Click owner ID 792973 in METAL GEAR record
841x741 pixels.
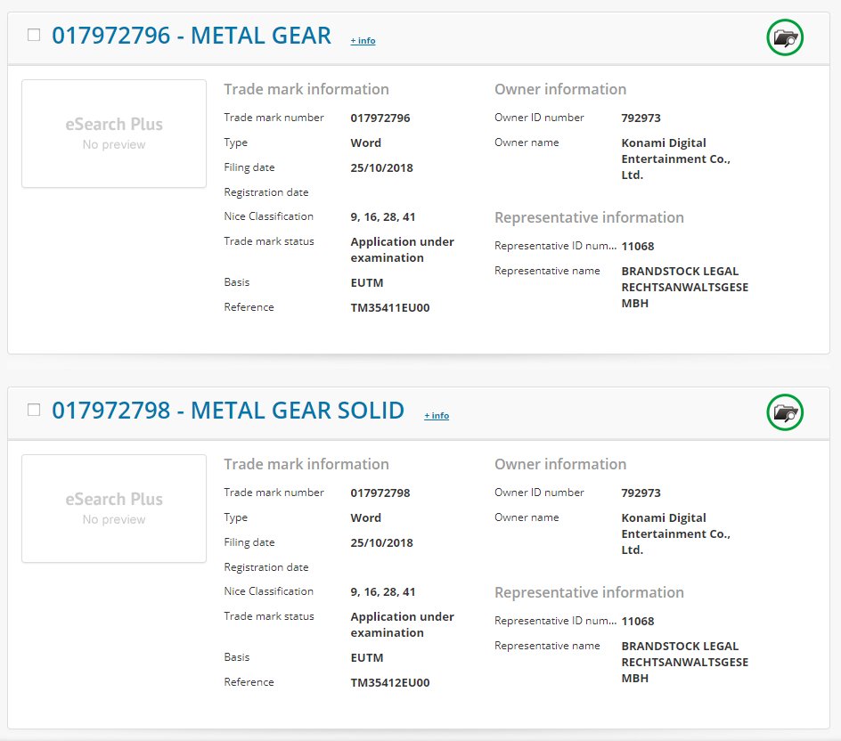click(641, 118)
